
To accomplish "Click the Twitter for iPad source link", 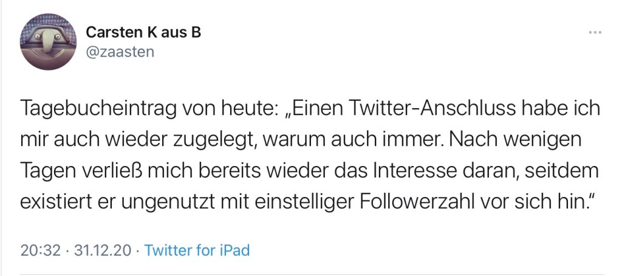I will 197,250.
